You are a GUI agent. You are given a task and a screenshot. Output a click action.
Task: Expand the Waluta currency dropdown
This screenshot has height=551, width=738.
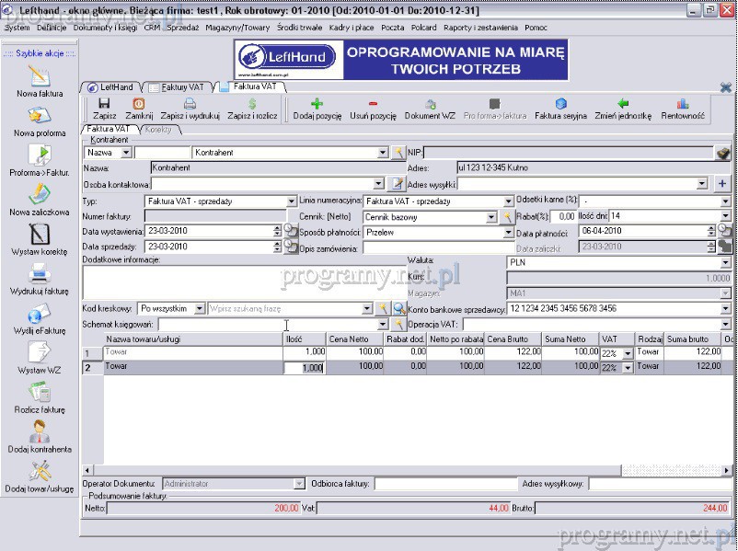point(726,262)
